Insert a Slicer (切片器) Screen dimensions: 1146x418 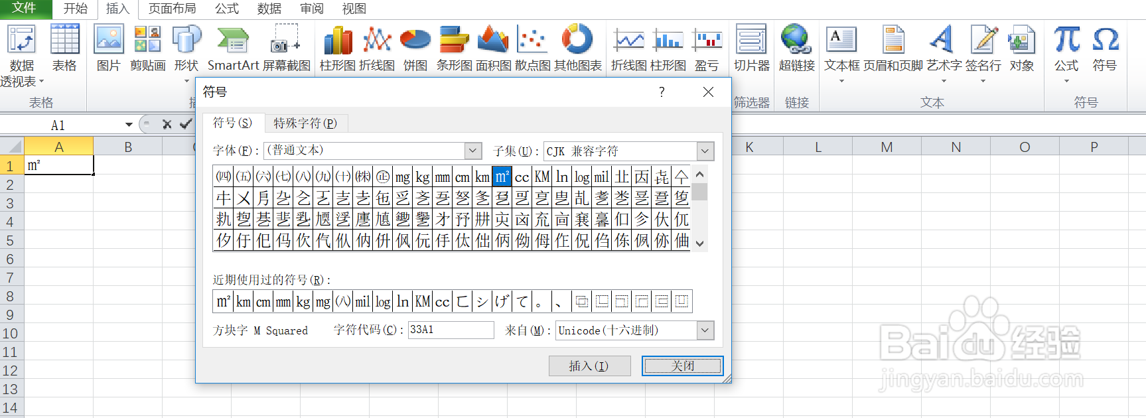point(751,48)
